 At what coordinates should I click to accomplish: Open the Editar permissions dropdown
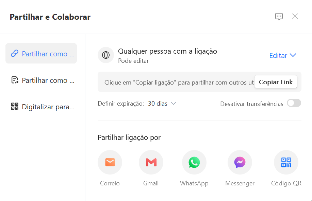pos(282,55)
